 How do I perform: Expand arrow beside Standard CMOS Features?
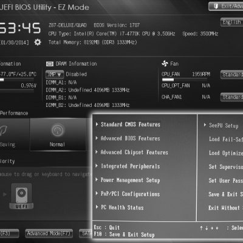[97, 124]
